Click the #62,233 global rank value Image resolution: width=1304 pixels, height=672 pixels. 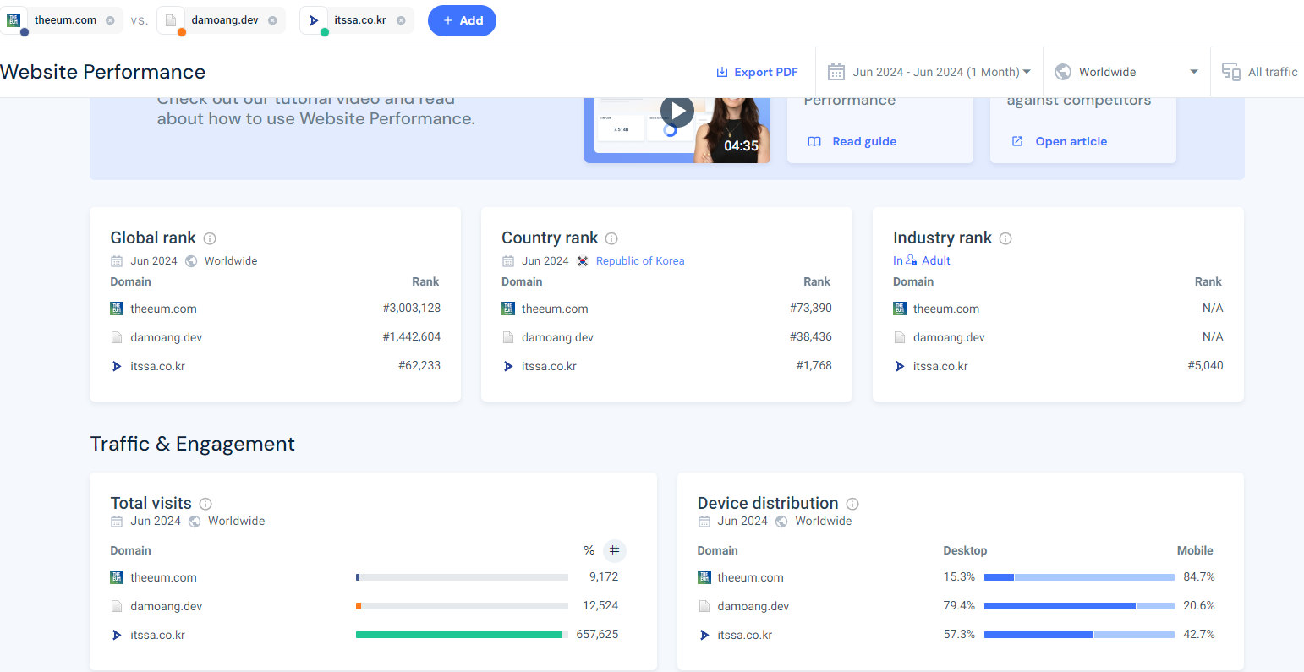point(419,365)
